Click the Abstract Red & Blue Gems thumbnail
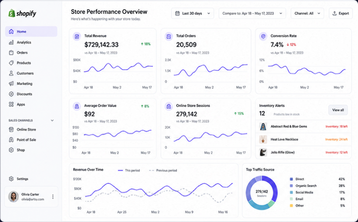The image size is (358, 222). (263, 126)
